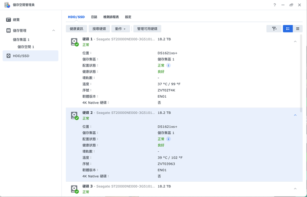
Task: Click 硬碟 1 capacity 18.2 TB
Action: [x=164, y=39]
